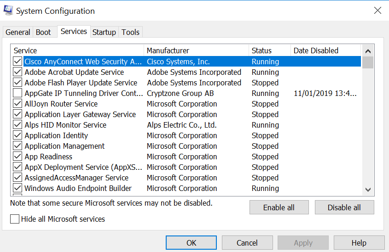This screenshot has width=389, height=252.
Task: Tick Hide all Microsoft services checkbox
Action: pos(15,219)
